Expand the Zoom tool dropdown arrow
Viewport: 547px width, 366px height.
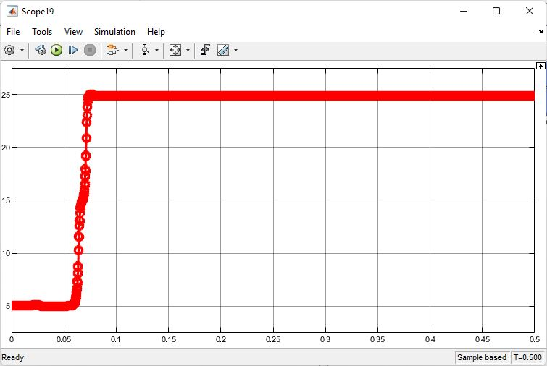point(157,50)
